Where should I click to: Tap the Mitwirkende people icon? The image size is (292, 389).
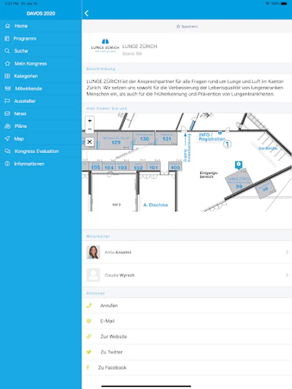pyautogui.click(x=8, y=88)
